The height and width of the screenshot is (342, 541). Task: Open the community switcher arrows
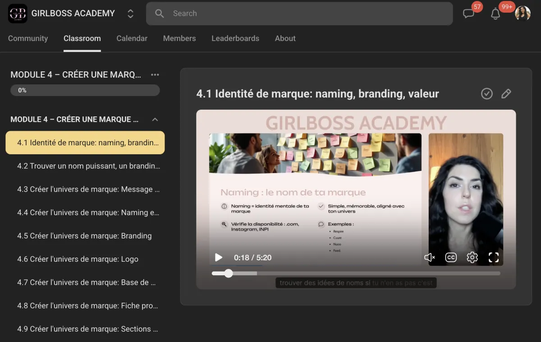[130, 14]
